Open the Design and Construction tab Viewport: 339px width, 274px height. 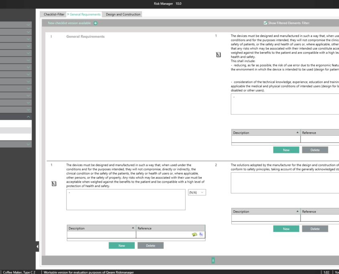click(x=123, y=14)
